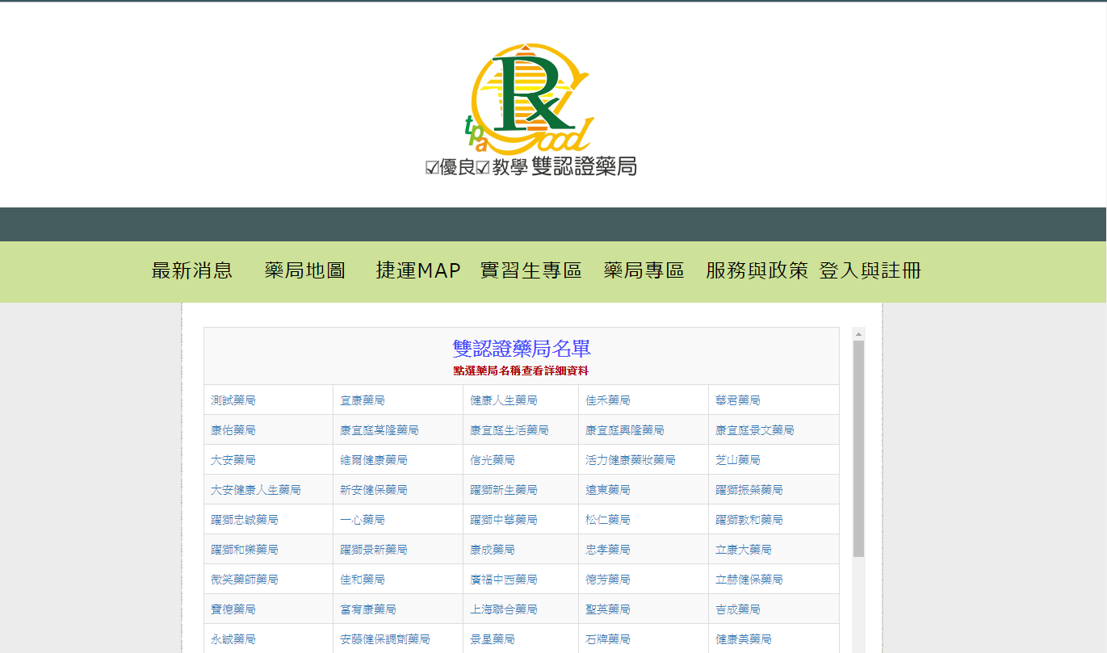Open the 登入與註冊 menu item
The height and width of the screenshot is (653, 1107).
(x=870, y=271)
